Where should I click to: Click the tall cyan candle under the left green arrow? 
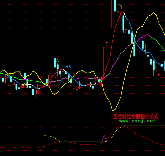(55, 63)
